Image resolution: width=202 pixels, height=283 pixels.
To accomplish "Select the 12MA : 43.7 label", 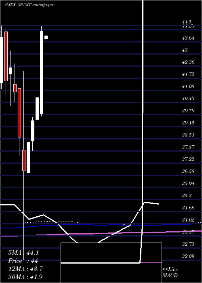I will coord(25,268).
